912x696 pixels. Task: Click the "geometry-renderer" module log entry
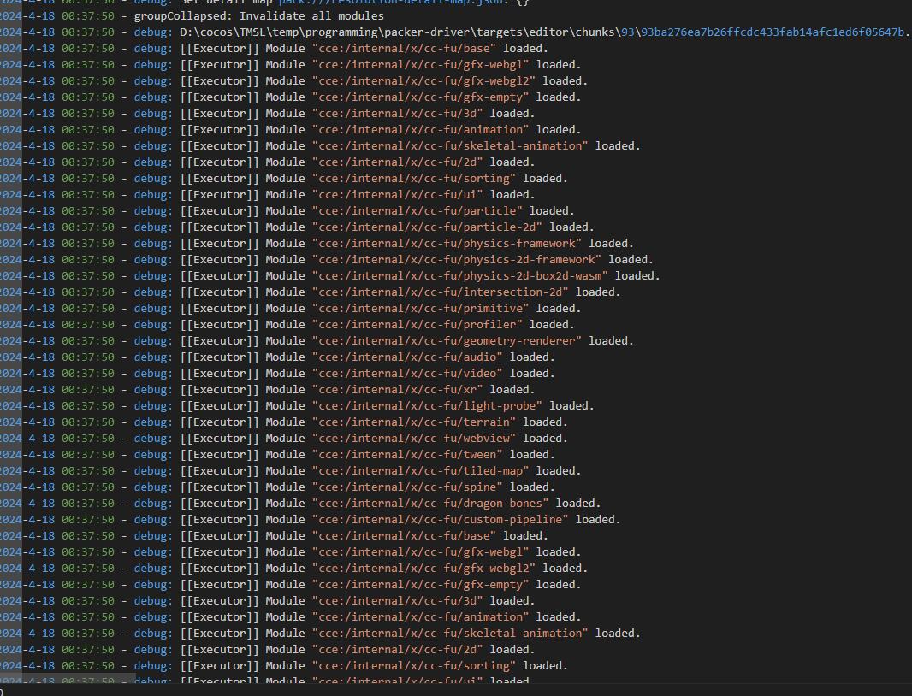(x=447, y=340)
